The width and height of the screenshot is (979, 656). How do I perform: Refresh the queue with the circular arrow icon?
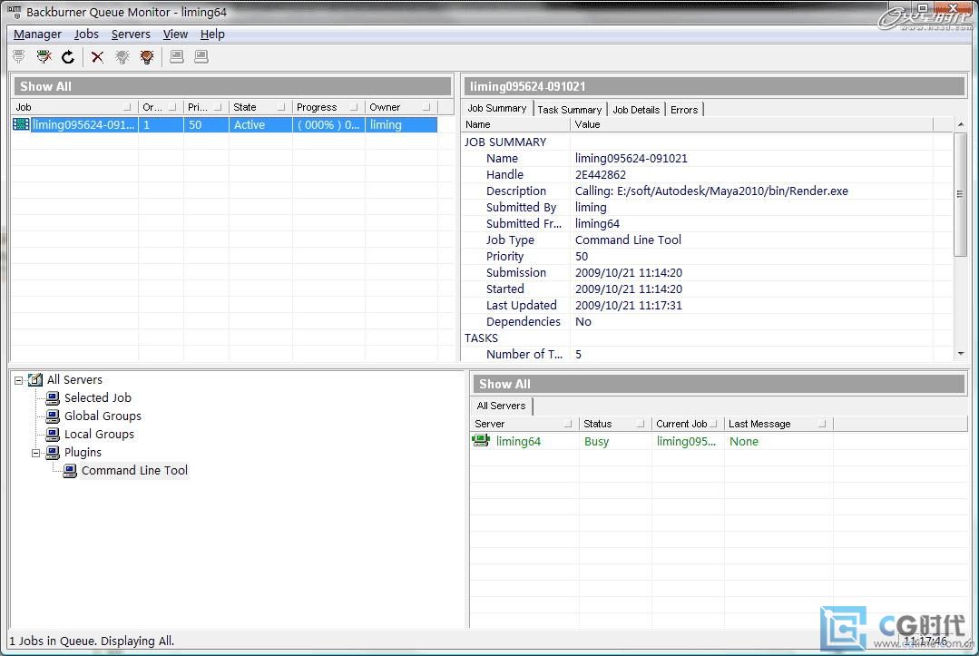(68, 57)
